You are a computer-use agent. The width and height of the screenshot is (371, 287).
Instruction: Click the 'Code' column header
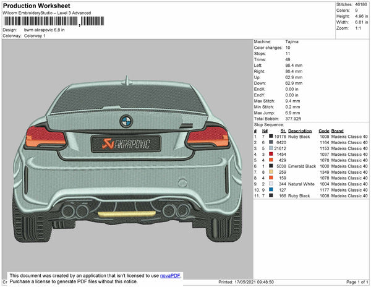(x=323, y=131)
